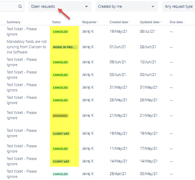Open ticket 'Mandatory fields are not syncing from Clarizen'
Screen dimensions: 195x180
click(x=27, y=47)
